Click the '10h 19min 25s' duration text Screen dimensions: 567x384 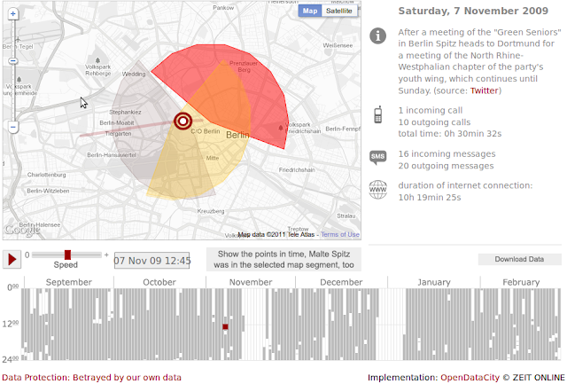[x=430, y=197]
